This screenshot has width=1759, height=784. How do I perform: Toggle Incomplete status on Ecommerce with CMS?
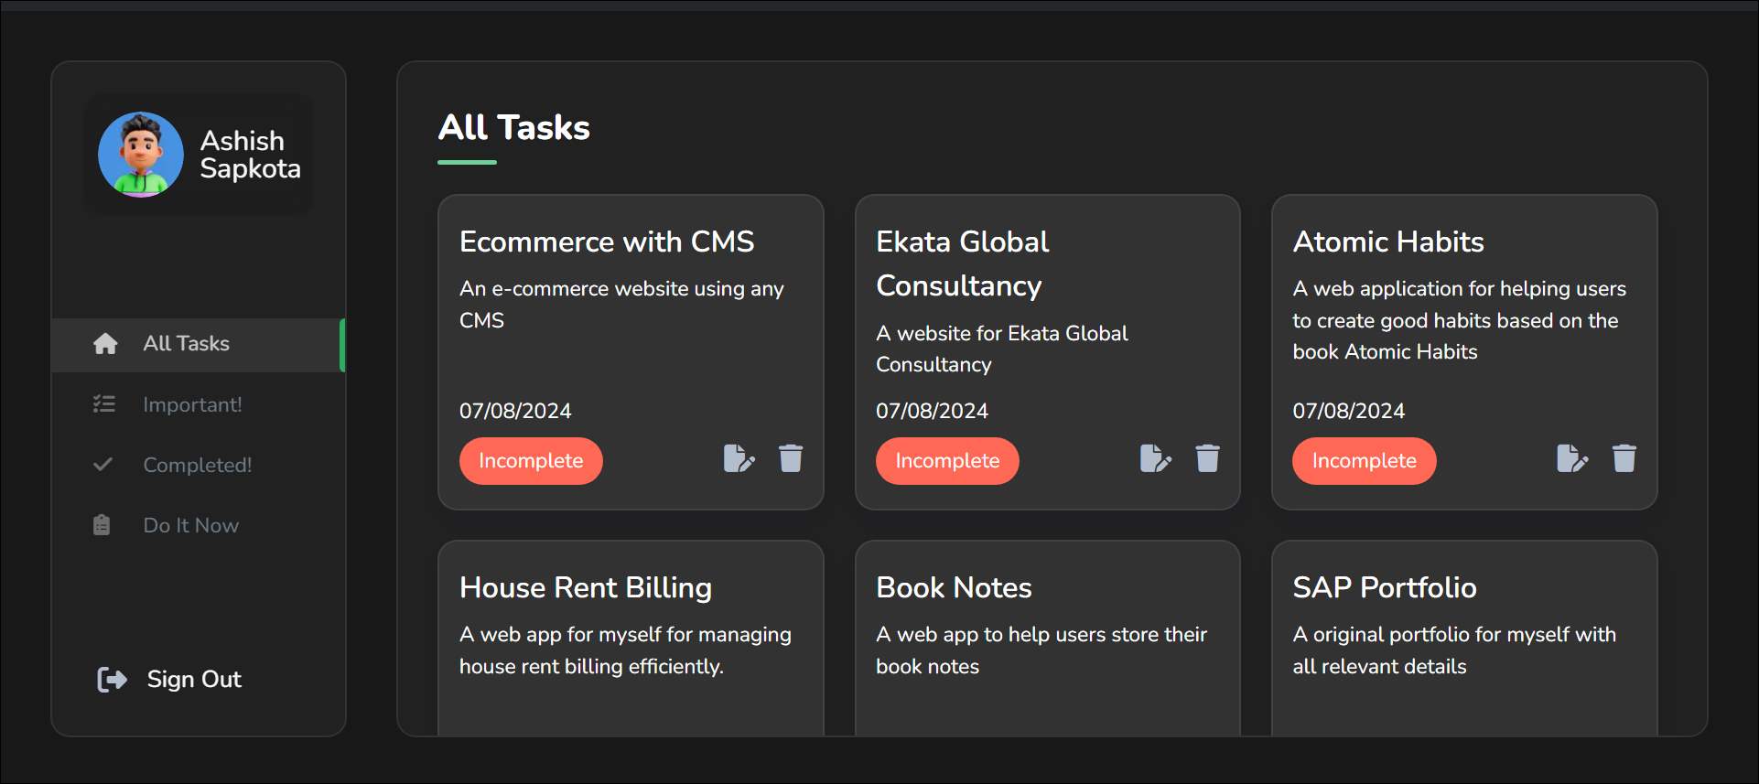click(531, 461)
